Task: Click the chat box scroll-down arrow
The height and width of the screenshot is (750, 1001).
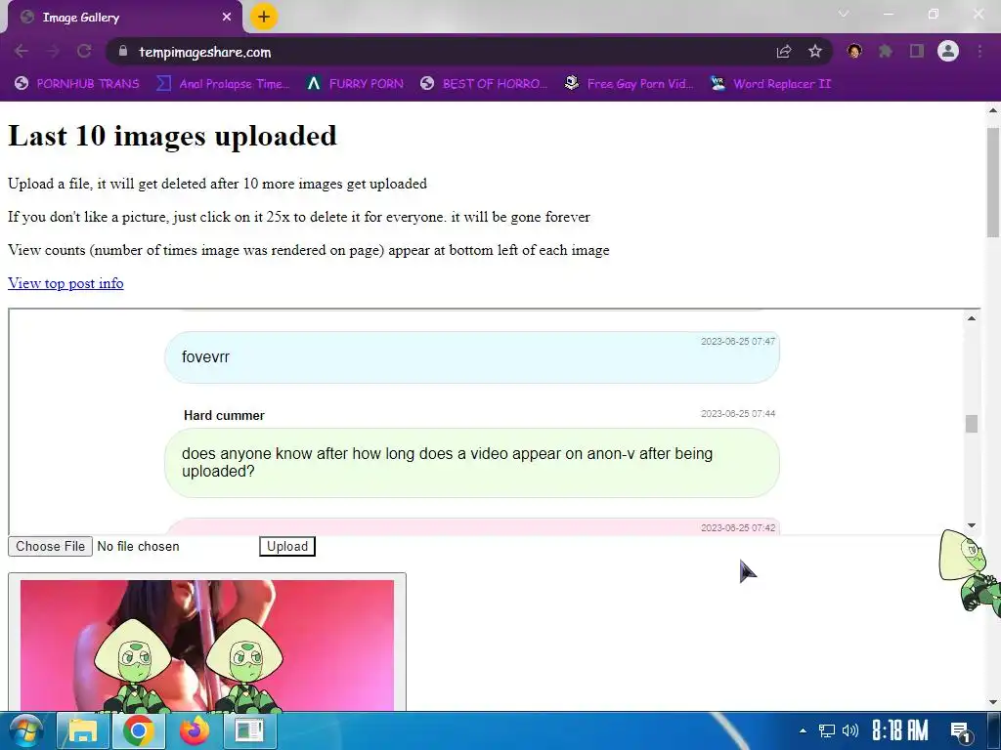Action: click(972, 525)
